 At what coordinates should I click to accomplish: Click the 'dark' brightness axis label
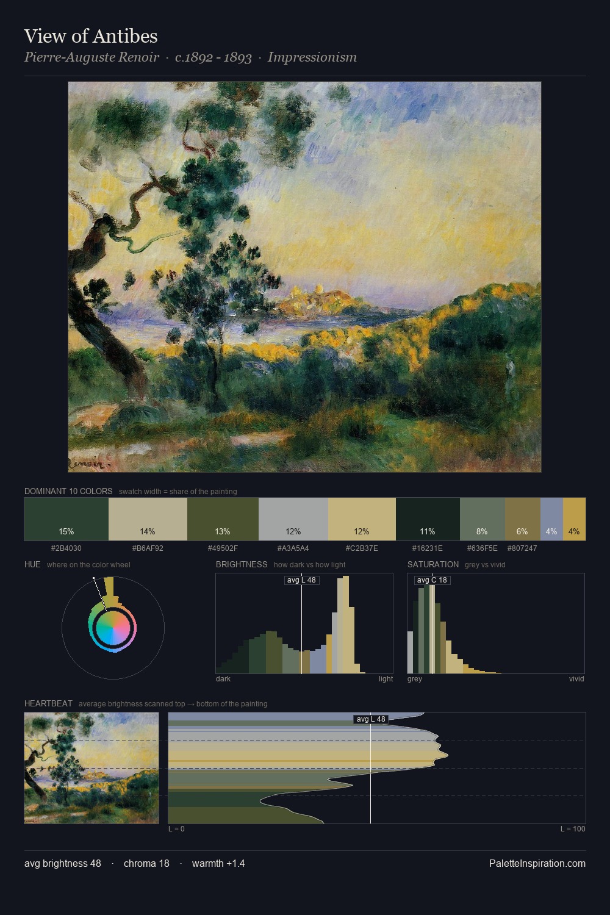coord(223,679)
